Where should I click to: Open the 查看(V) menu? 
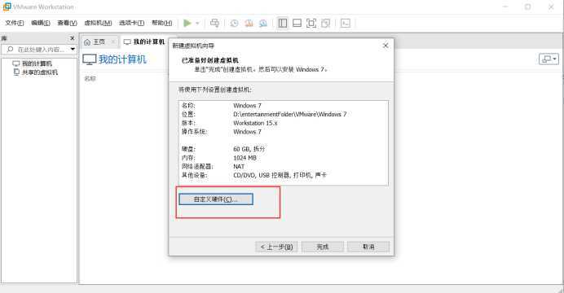coord(68,23)
